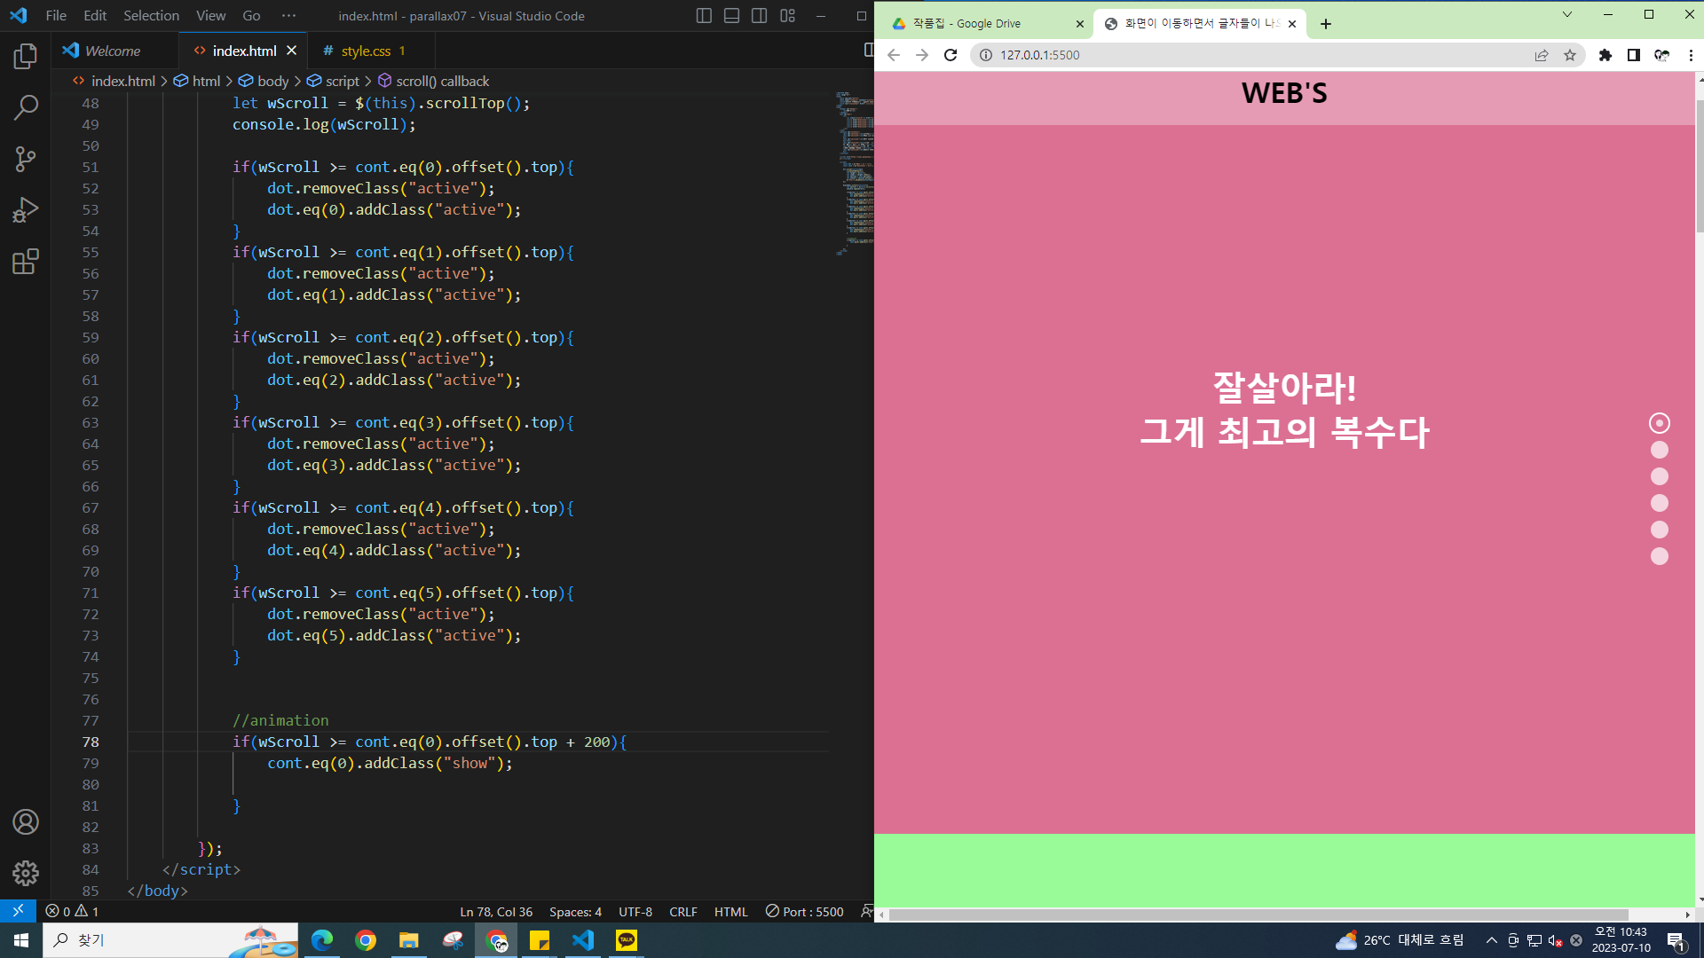
Task: Open the Source Control view
Action: (x=26, y=159)
